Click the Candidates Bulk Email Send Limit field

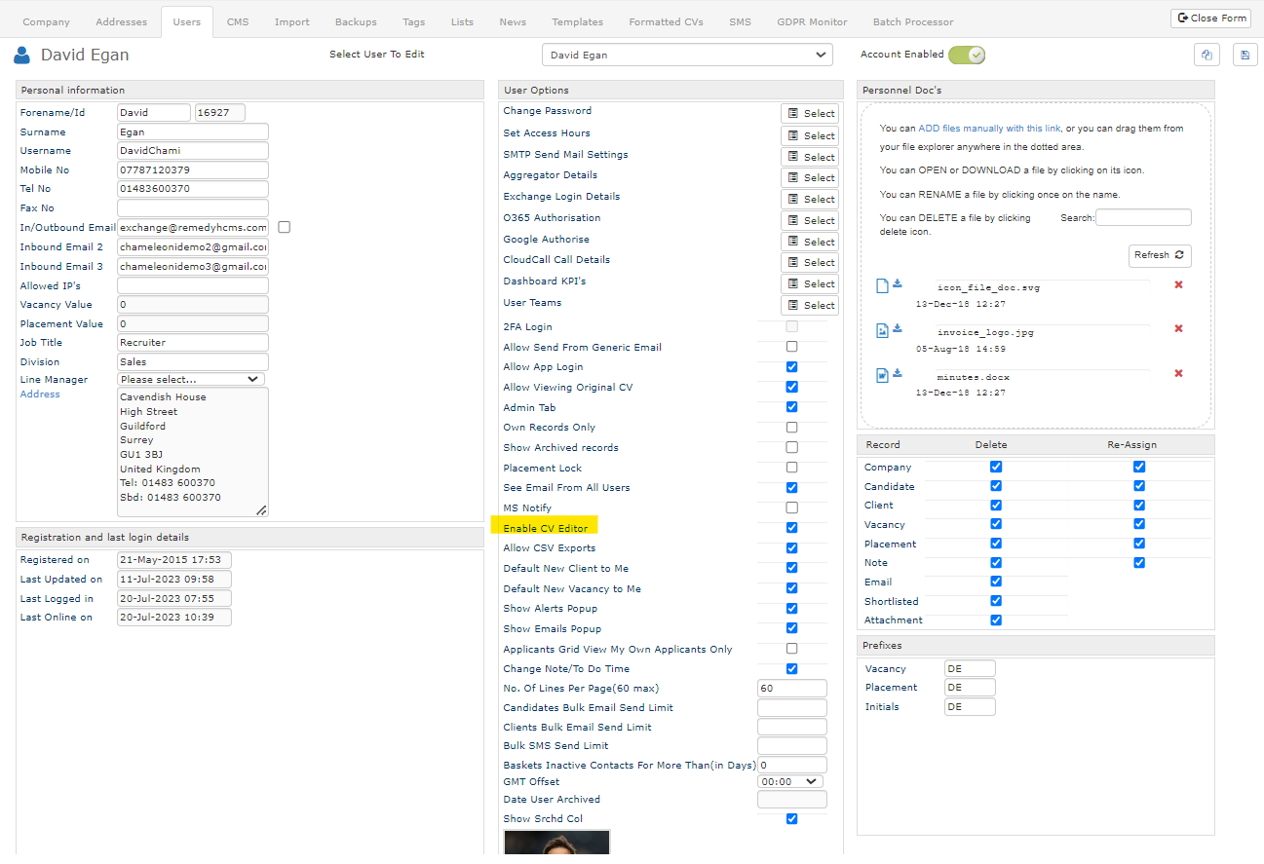point(792,708)
